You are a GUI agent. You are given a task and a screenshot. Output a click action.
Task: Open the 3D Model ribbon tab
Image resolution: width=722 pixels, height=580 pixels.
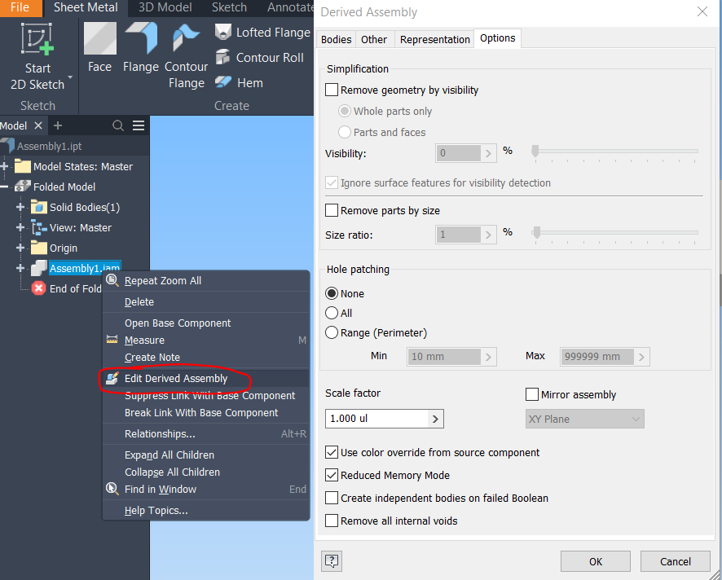(165, 7)
